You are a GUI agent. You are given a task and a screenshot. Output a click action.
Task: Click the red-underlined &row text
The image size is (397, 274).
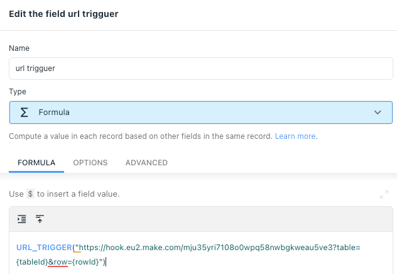coord(58,262)
